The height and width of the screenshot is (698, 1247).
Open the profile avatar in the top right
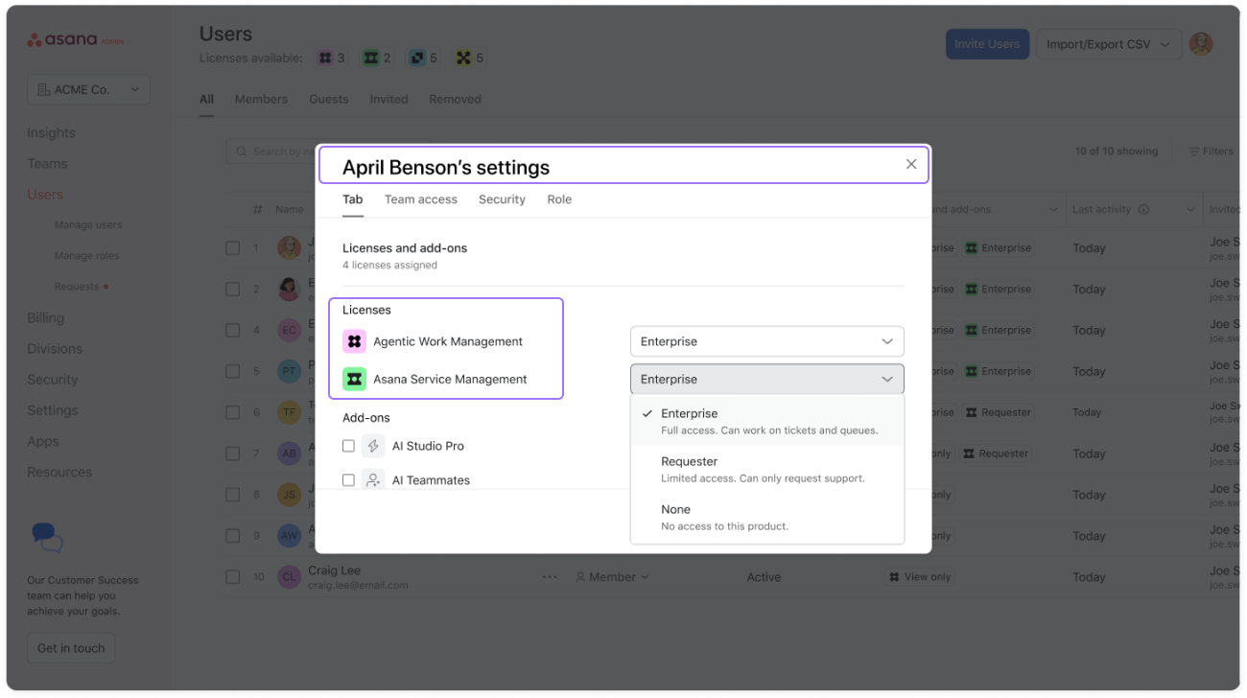pos(1200,44)
